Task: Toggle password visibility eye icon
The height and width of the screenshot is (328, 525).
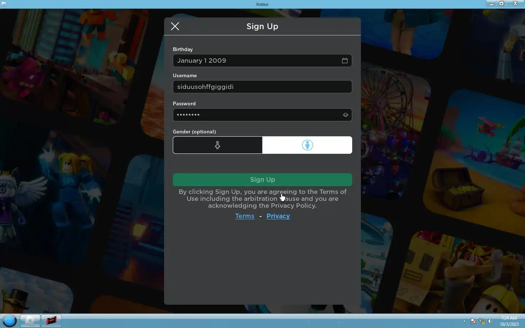Action: [346, 115]
